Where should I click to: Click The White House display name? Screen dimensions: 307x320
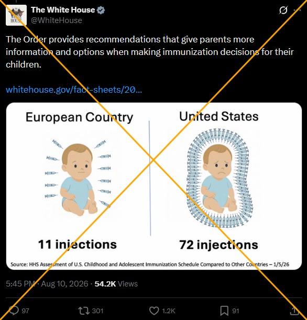(x=63, y=10)
